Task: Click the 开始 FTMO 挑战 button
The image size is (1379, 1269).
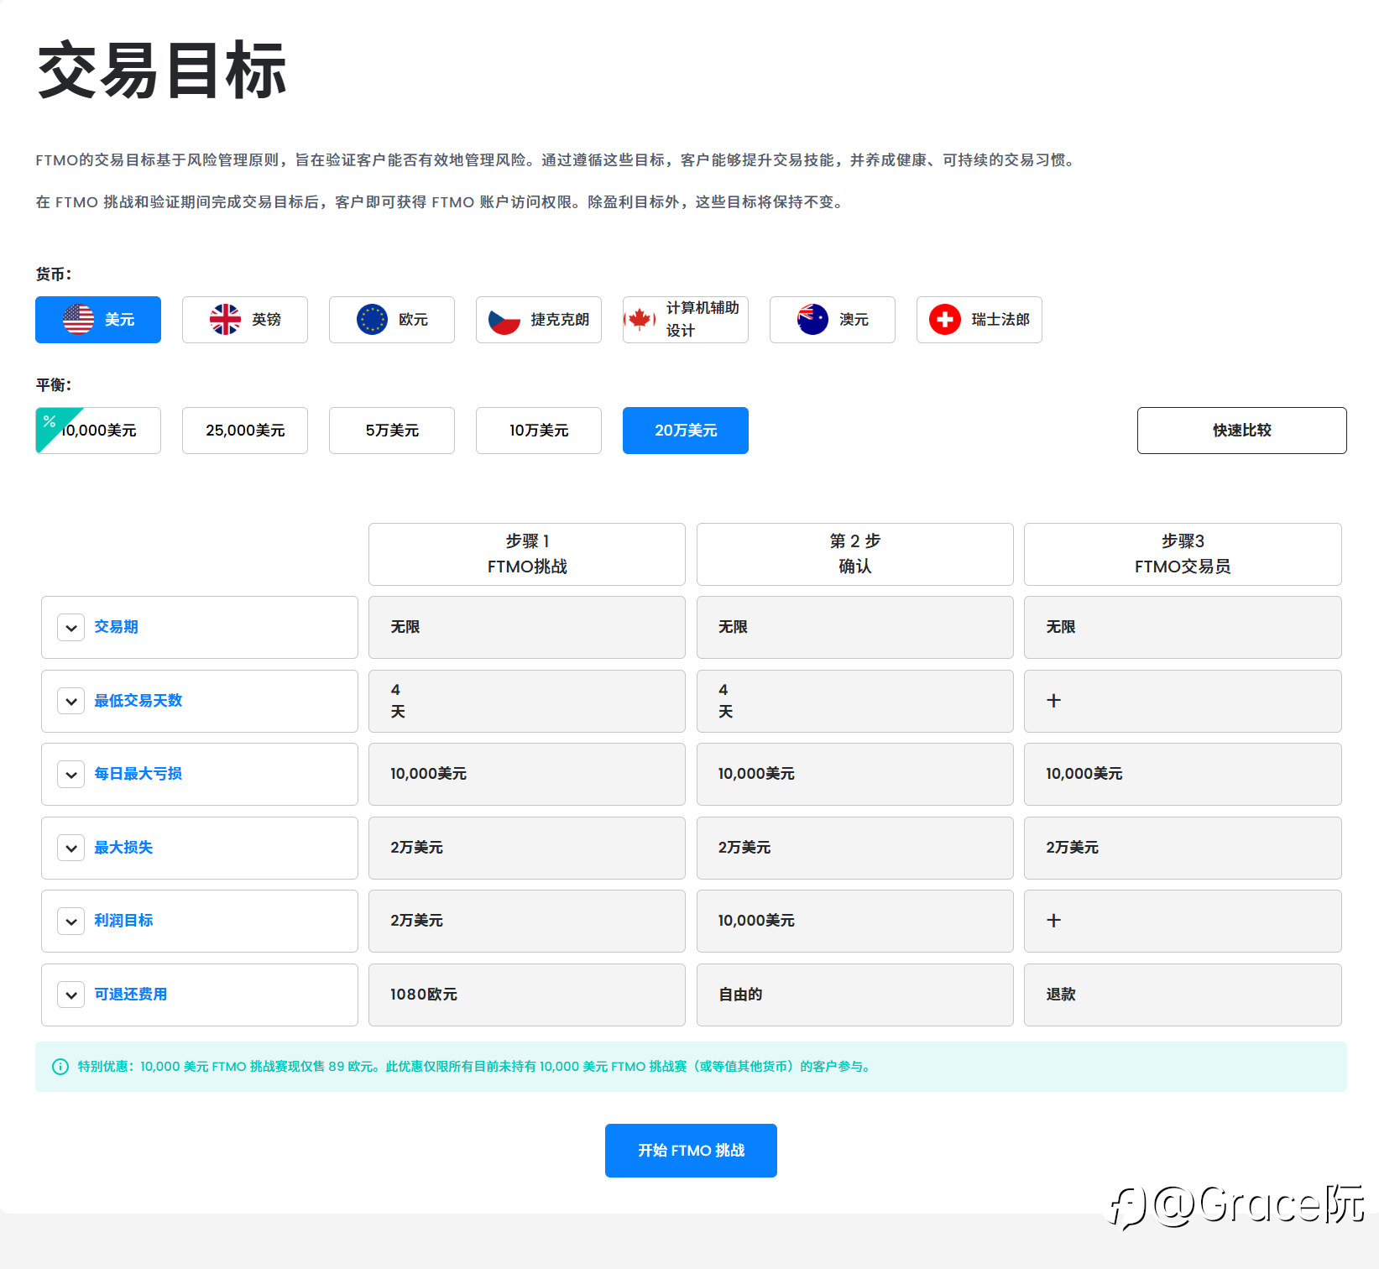Action: pos(691,1151)
